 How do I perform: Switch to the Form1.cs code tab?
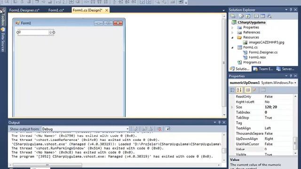click(x=56, y=10)
